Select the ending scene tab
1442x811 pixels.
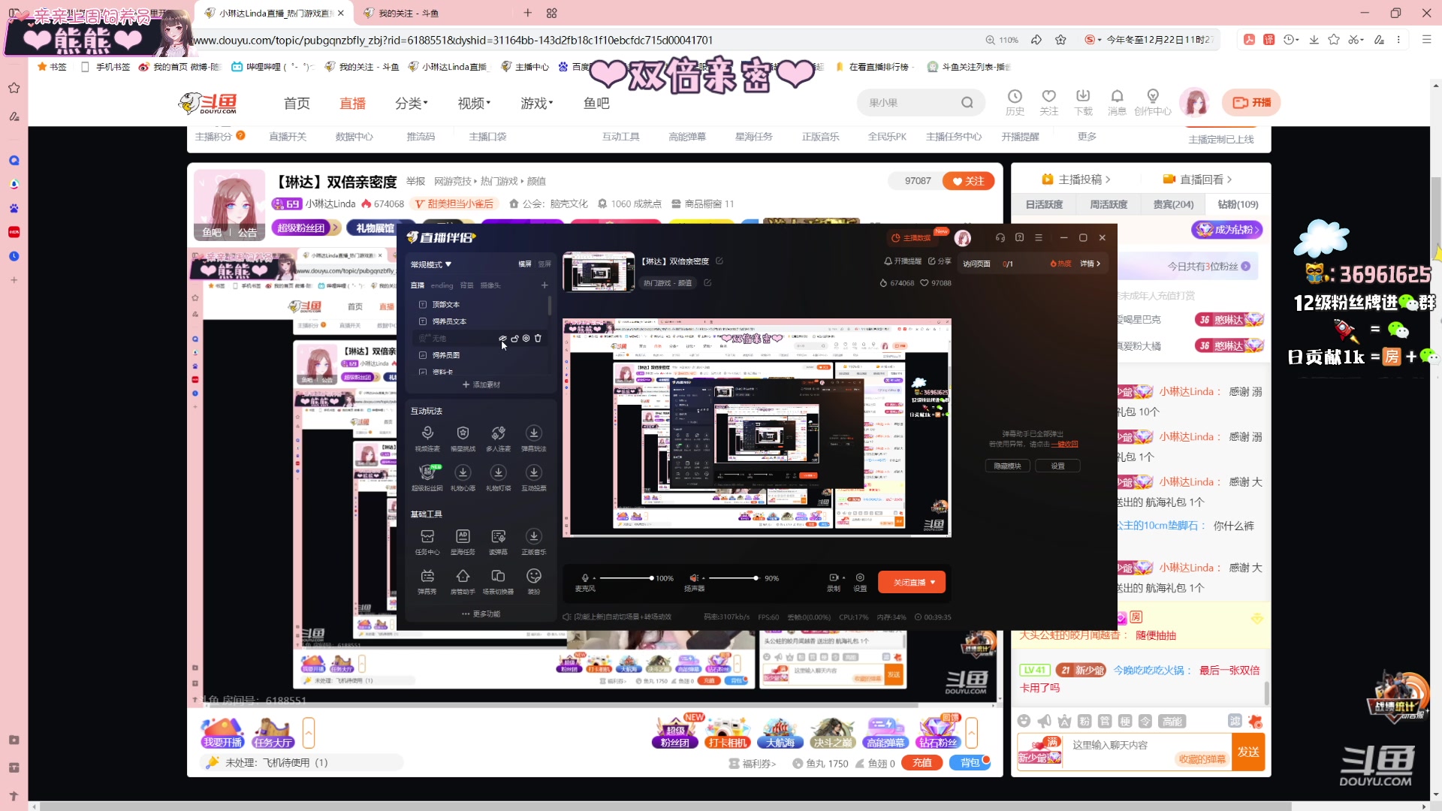(x=442, y=285)
